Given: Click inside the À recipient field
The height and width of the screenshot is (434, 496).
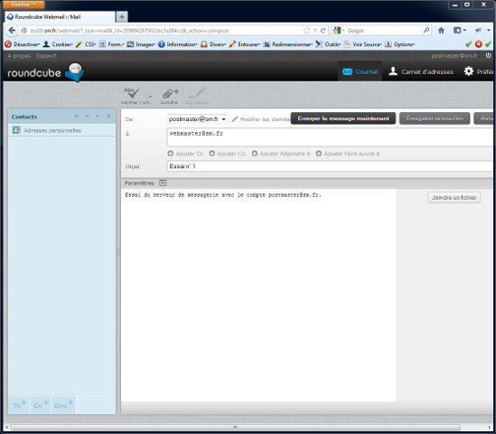Looking at the screenshot, I should coord(329,137).
